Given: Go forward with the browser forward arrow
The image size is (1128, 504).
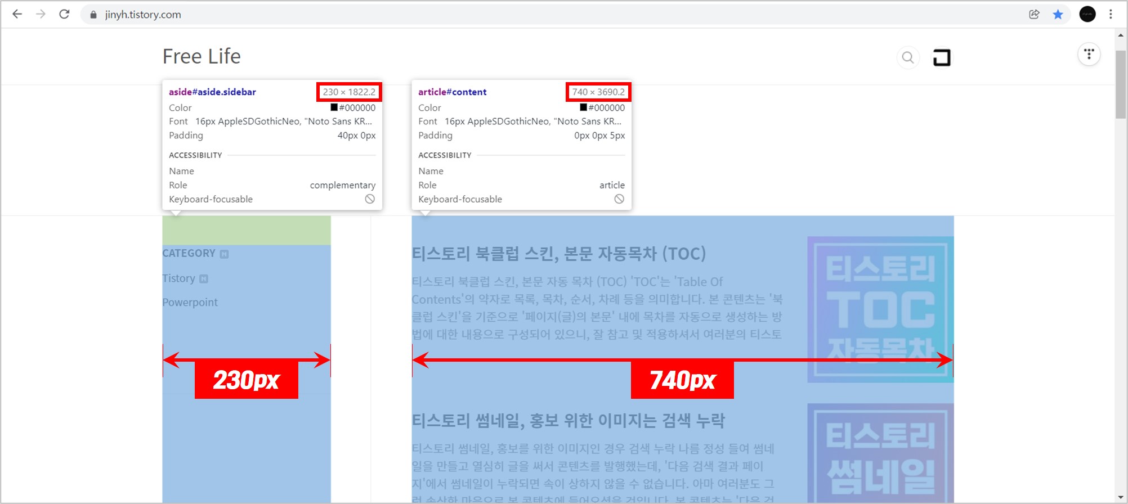Looking at the screenshot, I should click(41, 14).
